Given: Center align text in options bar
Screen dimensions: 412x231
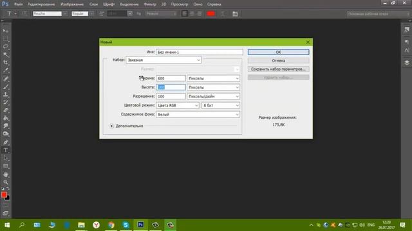Looking at the screenshot, I should [192, 13].
